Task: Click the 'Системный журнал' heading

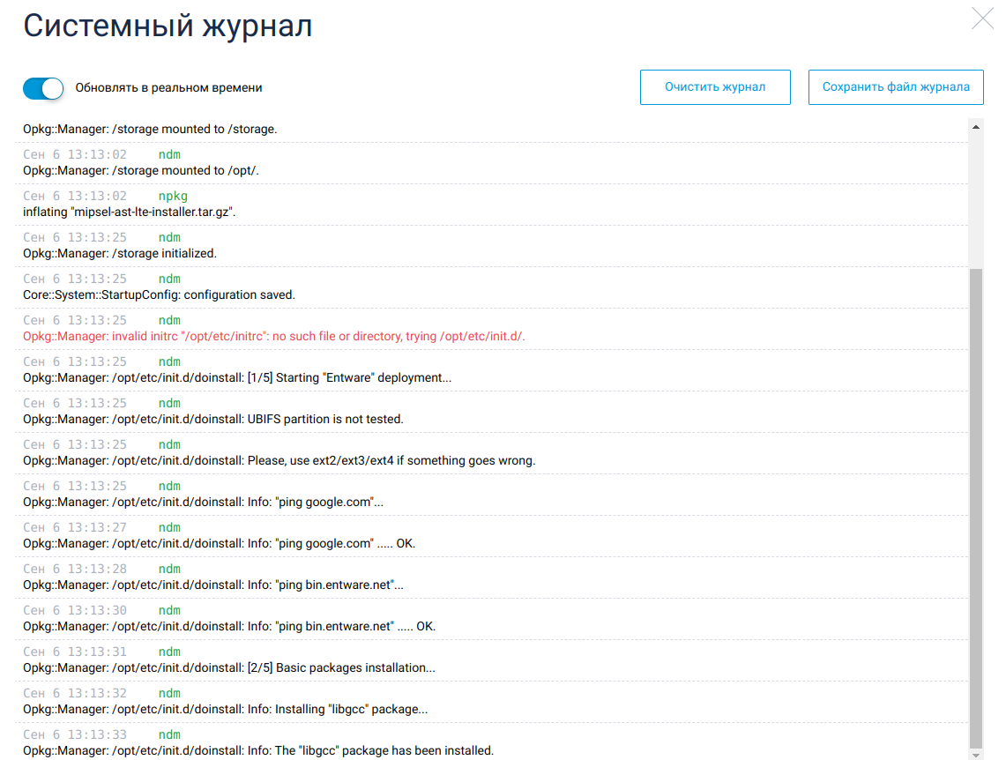Action: tap(168, 26)
